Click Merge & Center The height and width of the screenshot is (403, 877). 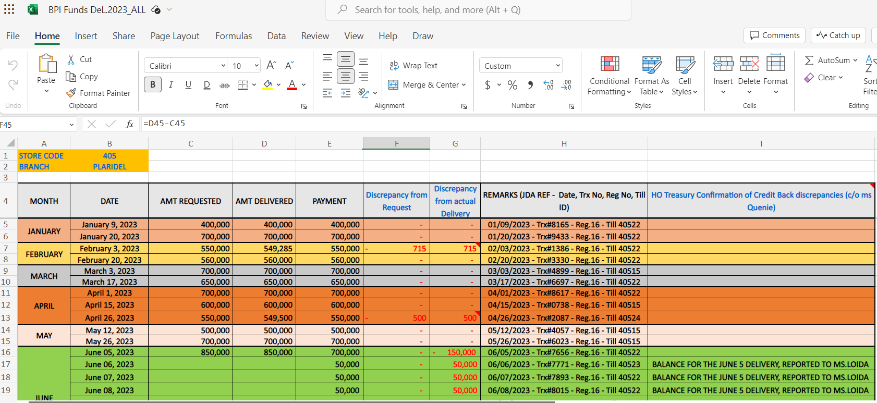point(424,85)
